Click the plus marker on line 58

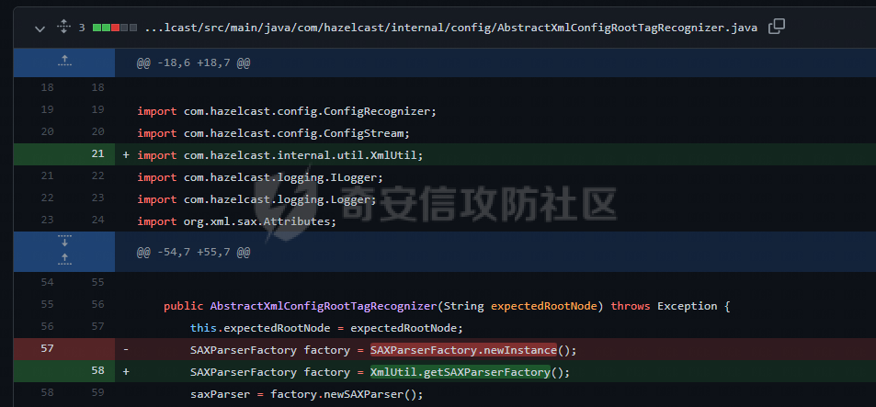click(x=126, y=372)
